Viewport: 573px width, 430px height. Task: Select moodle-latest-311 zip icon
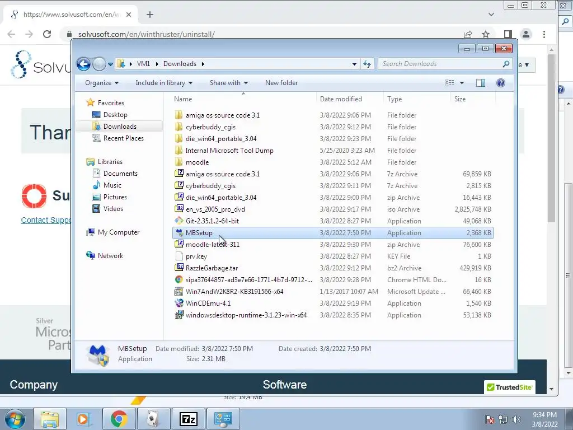pyautogui.click(x=179, y=244)
